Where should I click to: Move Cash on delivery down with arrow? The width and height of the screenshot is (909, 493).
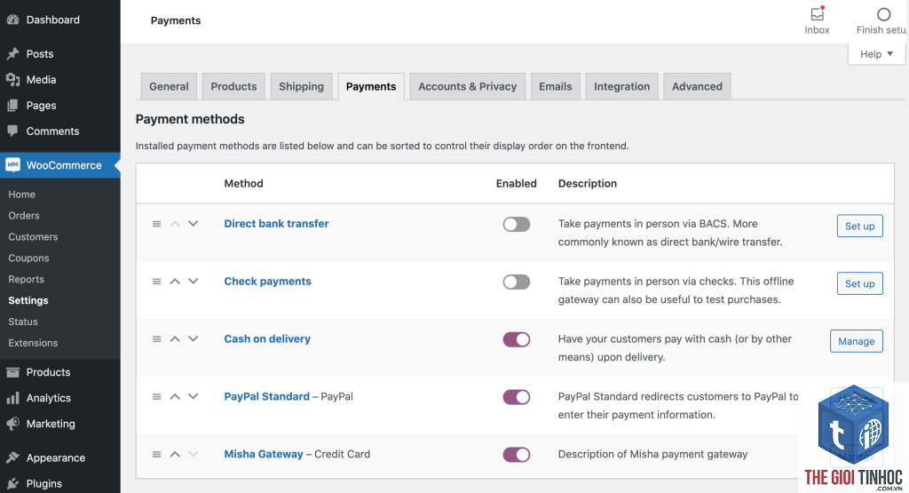click(193, 338)
